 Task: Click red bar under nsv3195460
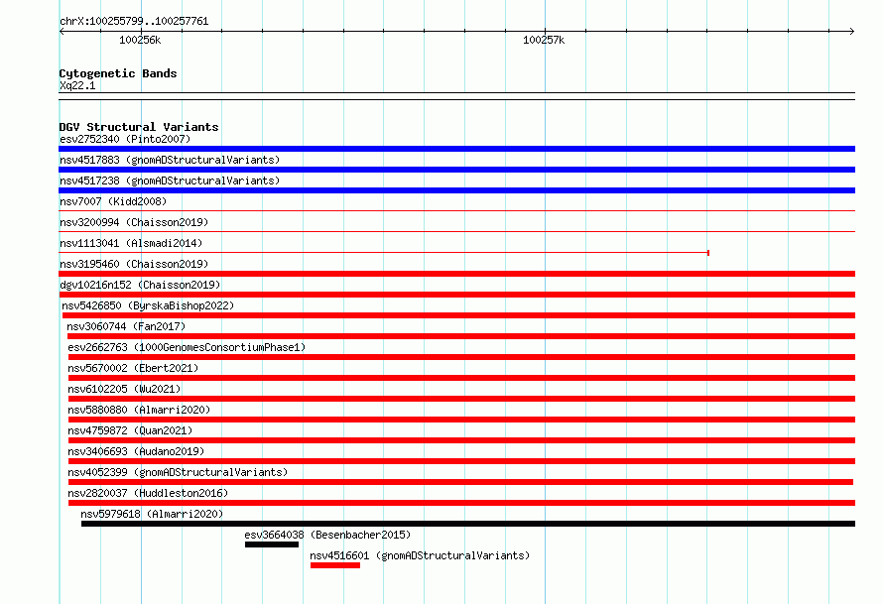[x=456, y=274]
